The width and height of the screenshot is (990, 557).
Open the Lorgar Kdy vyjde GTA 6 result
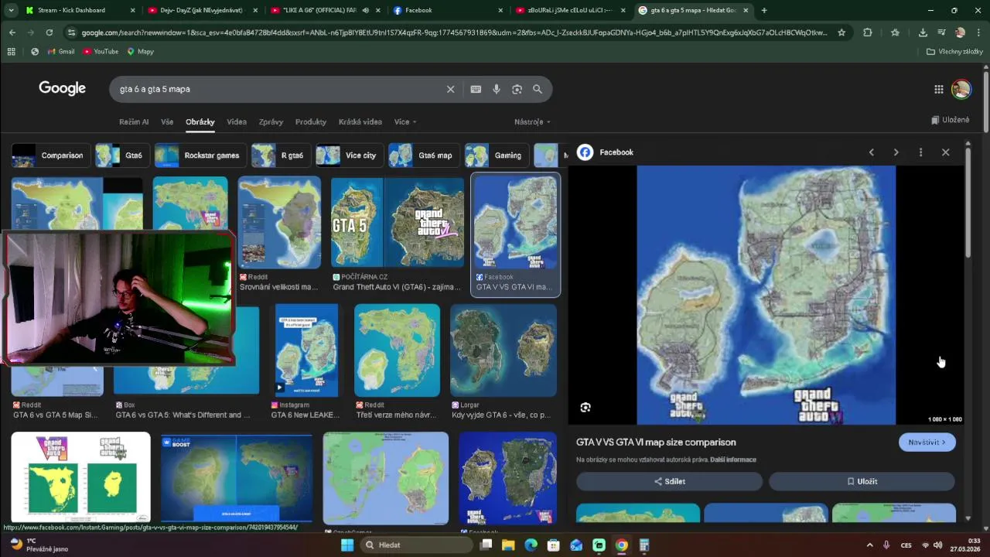pos(504,350)
